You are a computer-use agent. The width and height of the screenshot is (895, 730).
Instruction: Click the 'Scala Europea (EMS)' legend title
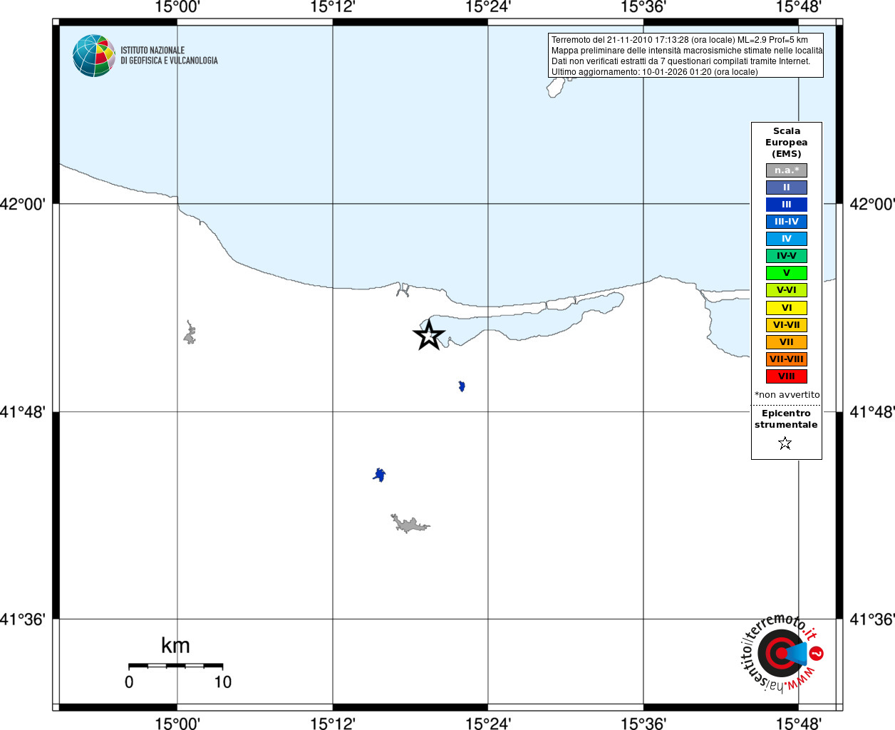click(x=787, y=143)
